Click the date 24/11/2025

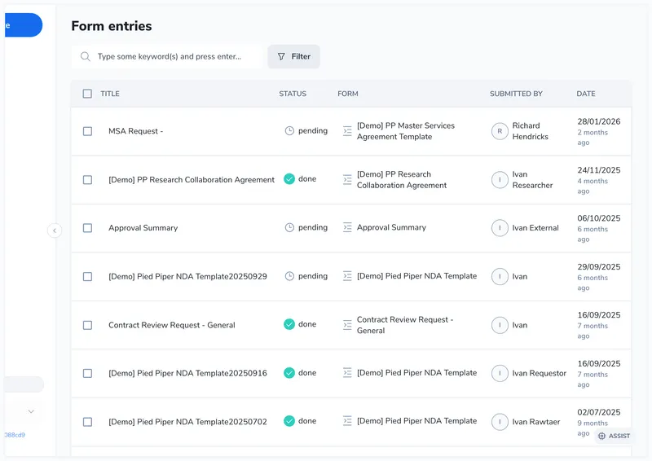pos(599,170)
